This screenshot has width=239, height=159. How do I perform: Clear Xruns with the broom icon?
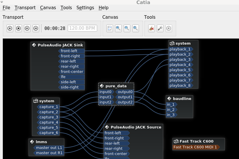point(152,28)
